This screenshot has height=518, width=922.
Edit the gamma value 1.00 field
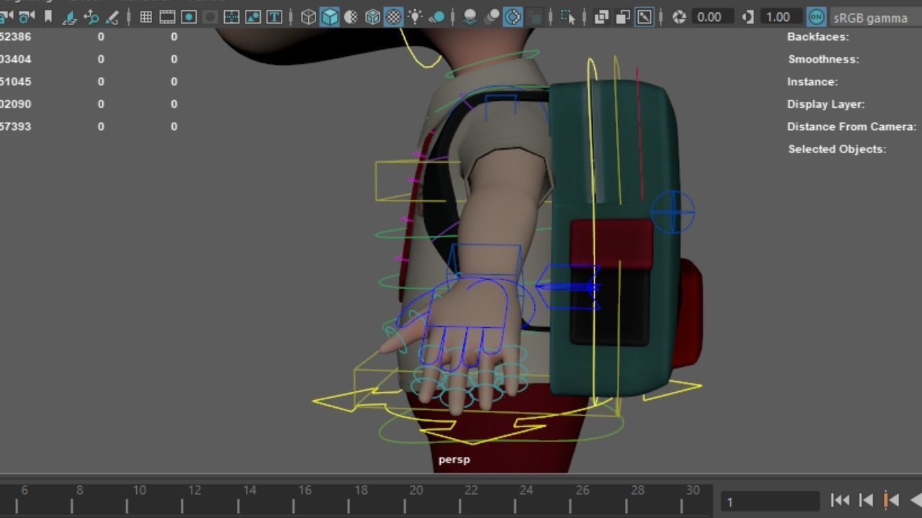pos(782,17)
